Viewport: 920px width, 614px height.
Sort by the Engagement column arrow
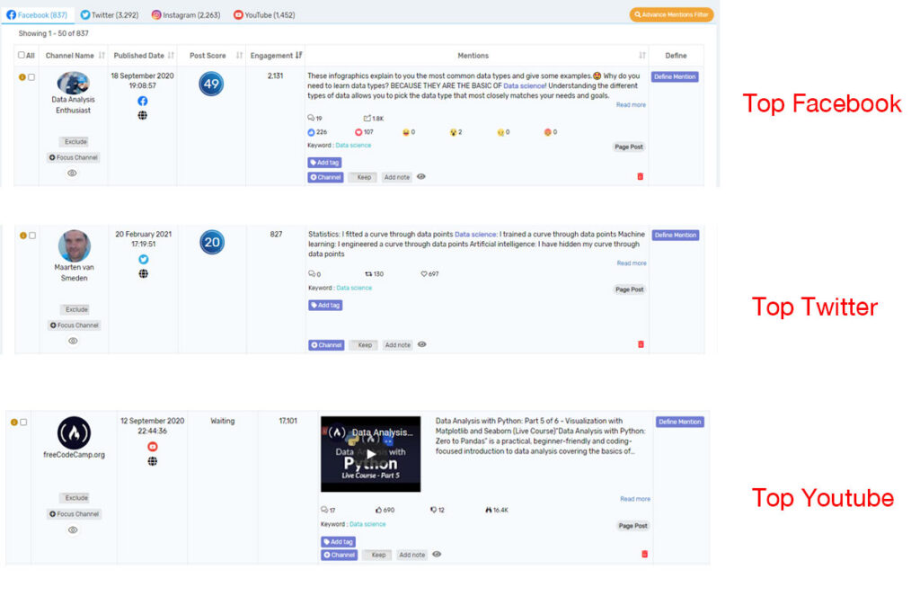pos(297,56)
